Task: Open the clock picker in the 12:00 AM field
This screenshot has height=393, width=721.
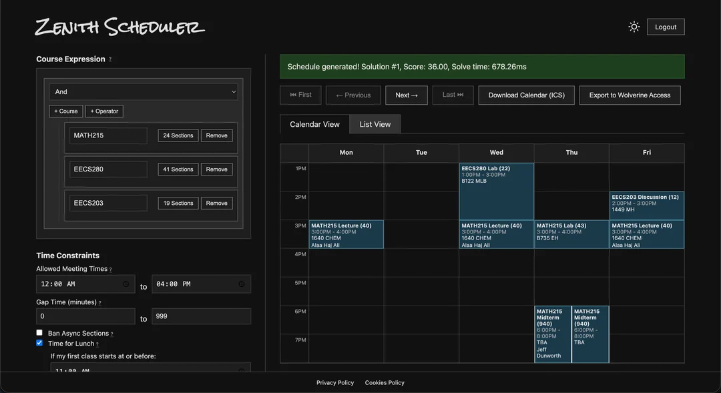Action: point(126,284)
